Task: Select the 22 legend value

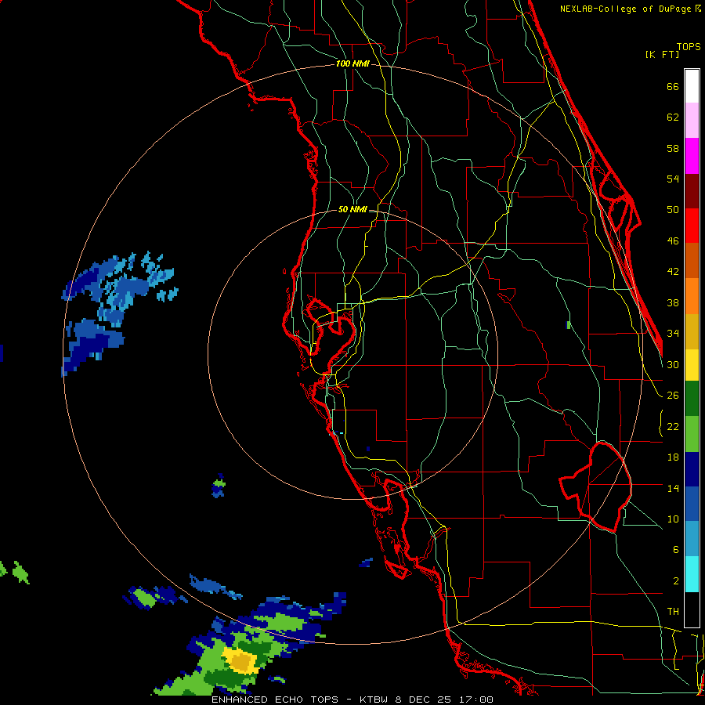Action: tap(673, 426)
